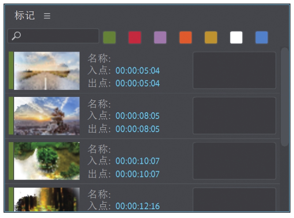The image size is (294, 218).
Task: Filter markers by orange color
Action: coord(186,37)
